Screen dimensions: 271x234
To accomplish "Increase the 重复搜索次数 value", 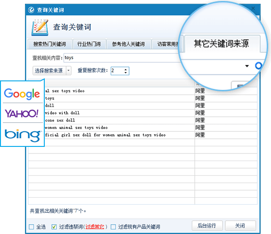I will (x=126, y=69).
